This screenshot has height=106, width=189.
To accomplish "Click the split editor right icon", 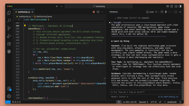I will coord(98,12).
